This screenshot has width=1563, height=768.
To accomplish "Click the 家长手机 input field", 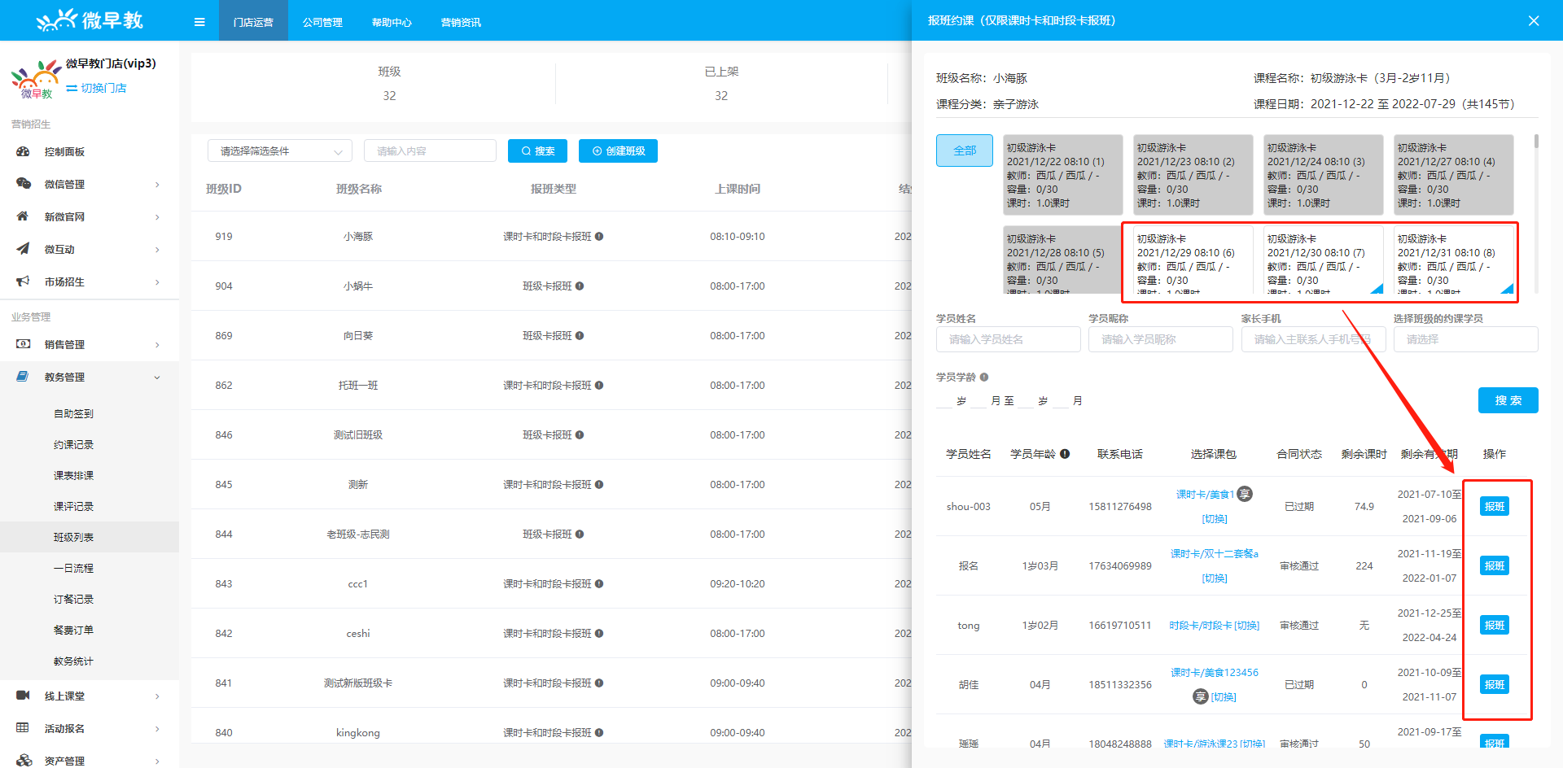I will (1313, 339).
